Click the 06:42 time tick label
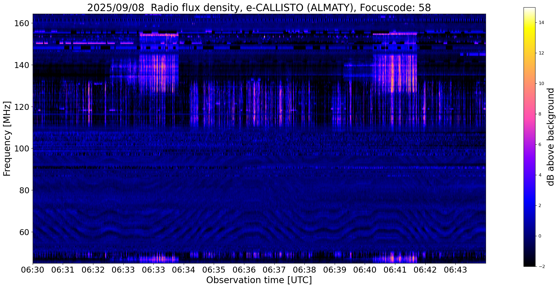The height and width of the screenshot is (288, 559). [x=425, y=270]
